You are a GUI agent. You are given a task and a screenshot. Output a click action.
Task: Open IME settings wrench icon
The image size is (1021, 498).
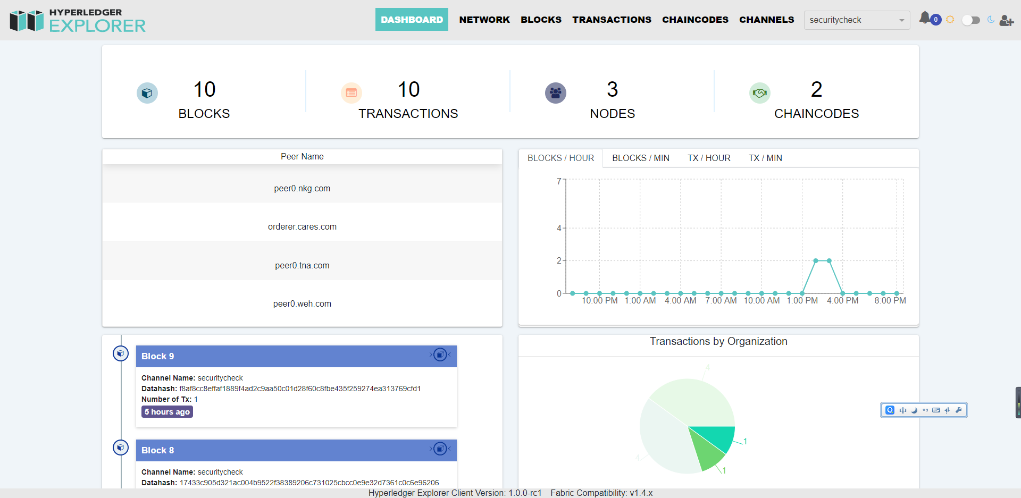(x=959, y=410)
